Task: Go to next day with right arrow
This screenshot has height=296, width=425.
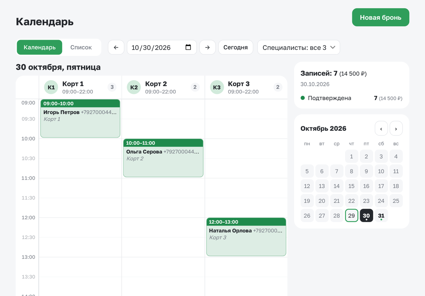Action: [x=208, y=47]
